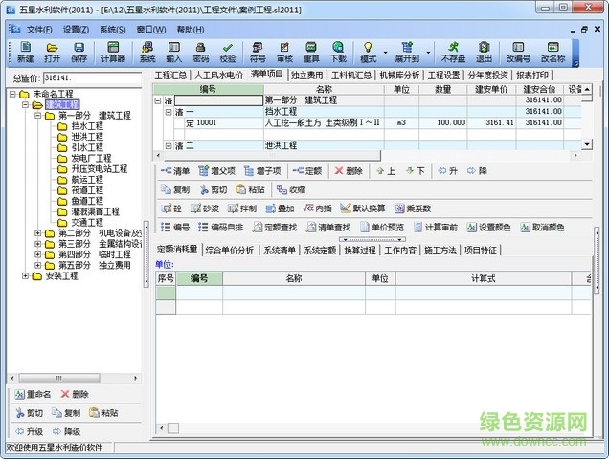Select the 发电厂工程 tree item
609x459 pixels.
[x=91, y=159]
